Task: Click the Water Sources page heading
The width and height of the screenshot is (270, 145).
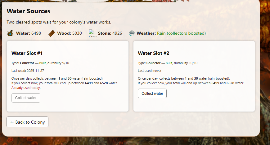Action: pos(29,11)
